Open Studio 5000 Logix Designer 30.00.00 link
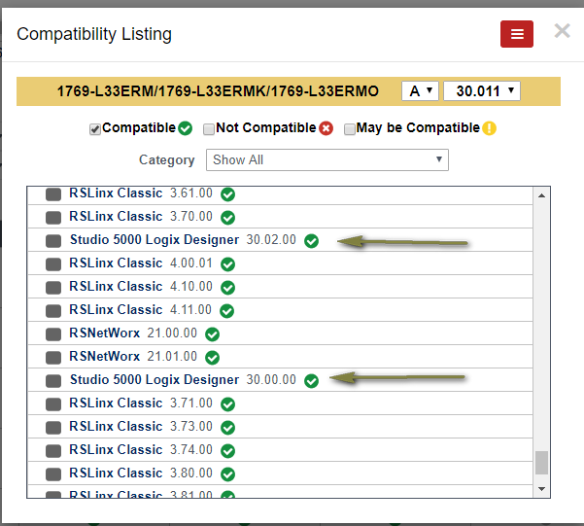Viewport: 584px width, 526px height. [155, 379]
